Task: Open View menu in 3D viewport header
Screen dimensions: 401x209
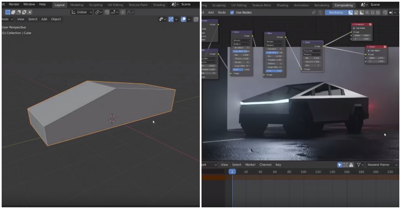Action: (x=21, y=19)
